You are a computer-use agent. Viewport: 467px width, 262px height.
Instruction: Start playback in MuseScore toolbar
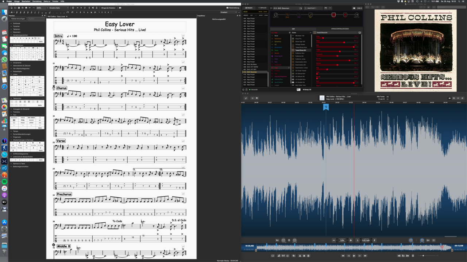[x=81, y=8]
